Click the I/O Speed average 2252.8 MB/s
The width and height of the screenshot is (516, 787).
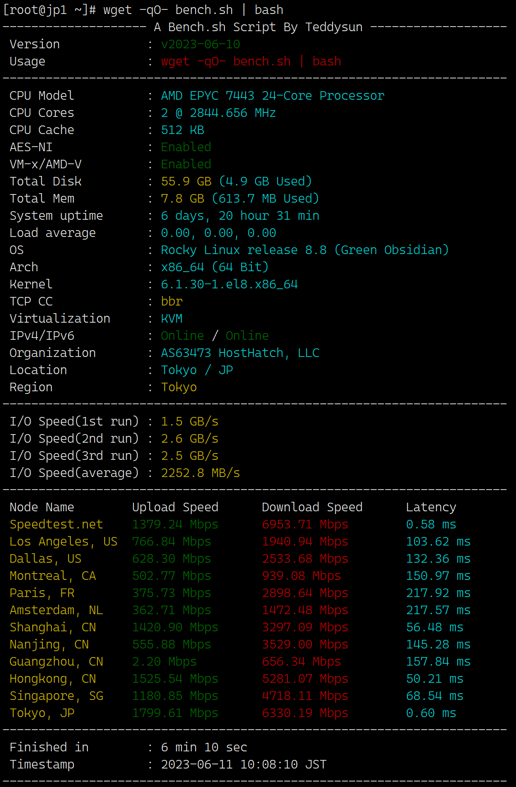tap(201, 473)
